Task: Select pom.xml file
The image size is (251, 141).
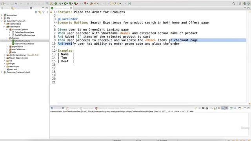Action: coord(13,69)
